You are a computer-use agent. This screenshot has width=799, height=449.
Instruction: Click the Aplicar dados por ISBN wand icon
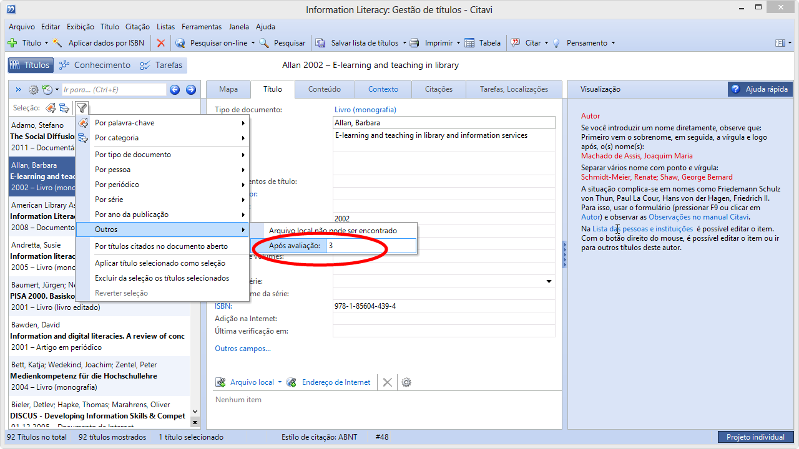pos(58,43)
